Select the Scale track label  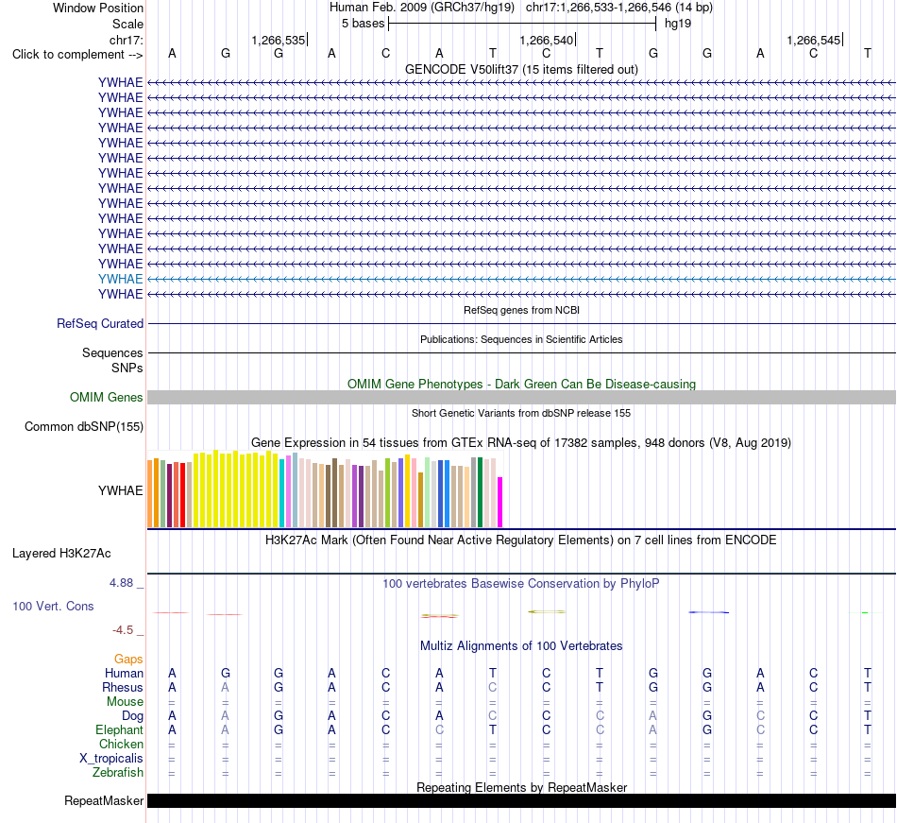(127, 24)
